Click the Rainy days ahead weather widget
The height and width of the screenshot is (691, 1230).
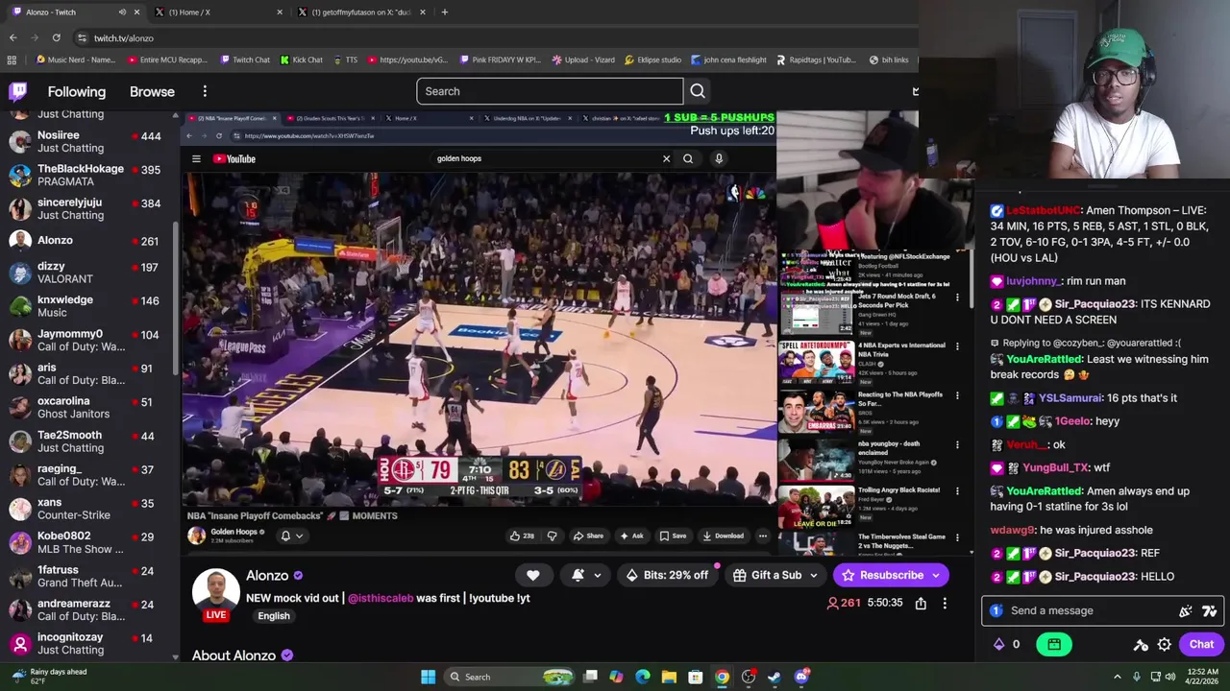coord(48,677)
